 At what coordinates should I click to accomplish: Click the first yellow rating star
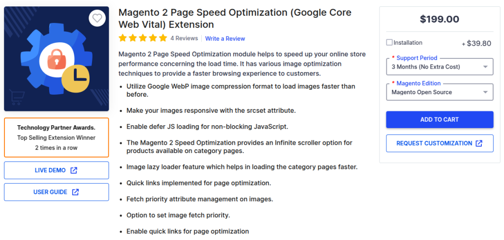click(123, 38)
